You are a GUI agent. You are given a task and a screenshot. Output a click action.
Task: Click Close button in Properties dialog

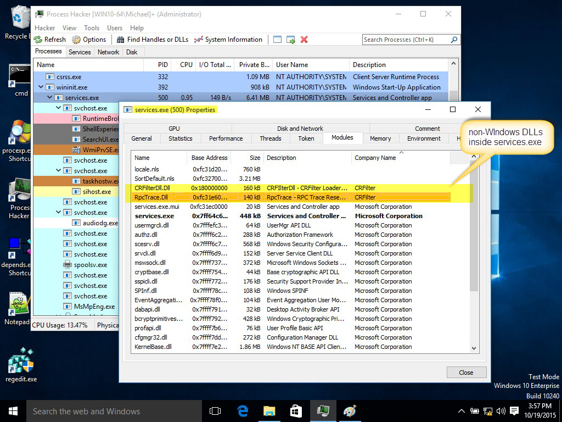point(467,373)
